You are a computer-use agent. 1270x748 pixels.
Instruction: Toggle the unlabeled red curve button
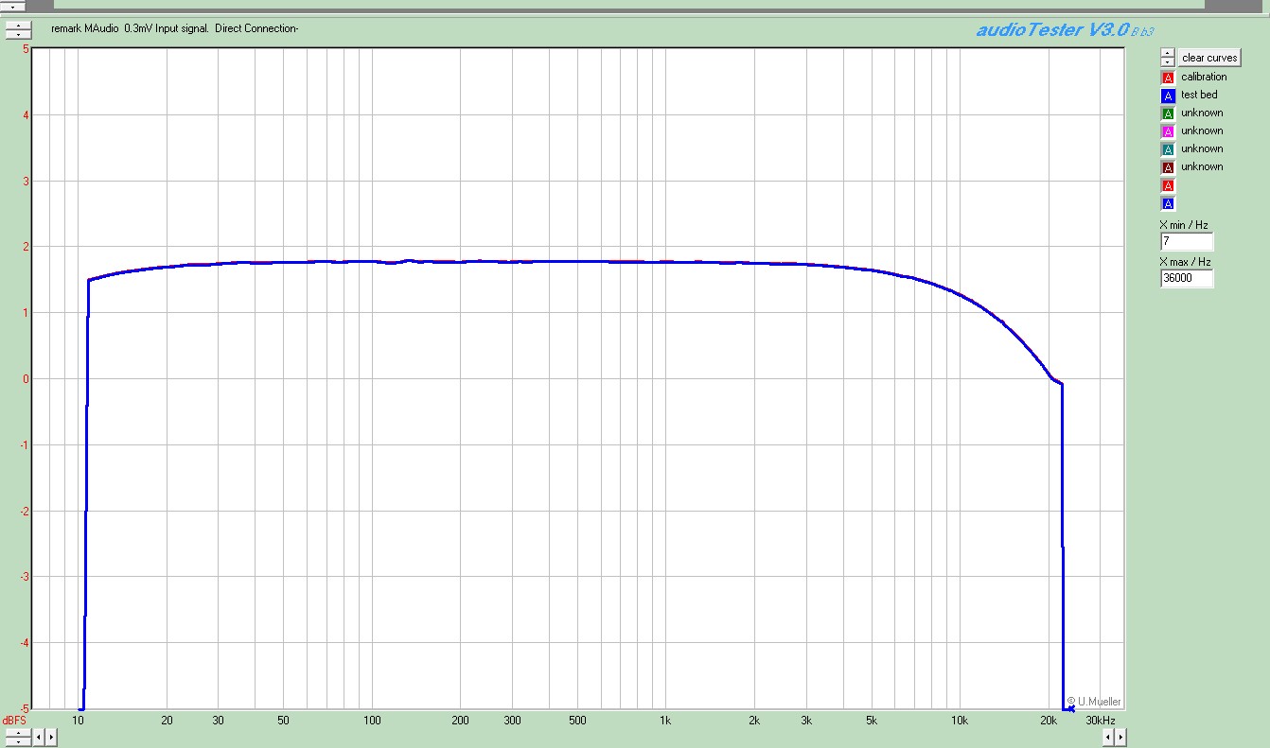[x=1168, y=185]
